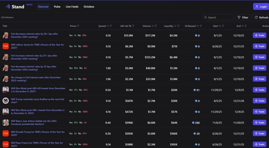Trade the Larry Kudlow Fed chair market
Screen dimensions: 269x148
[259, 101]
